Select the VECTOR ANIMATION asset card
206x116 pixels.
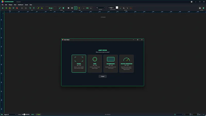(x=126, y=64)
